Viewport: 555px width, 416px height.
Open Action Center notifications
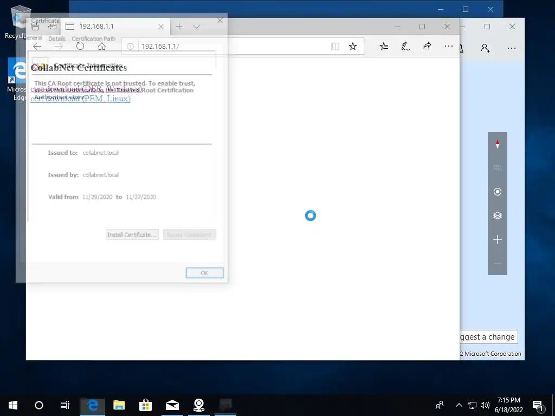pyautogui.click(x=538, y=405)
